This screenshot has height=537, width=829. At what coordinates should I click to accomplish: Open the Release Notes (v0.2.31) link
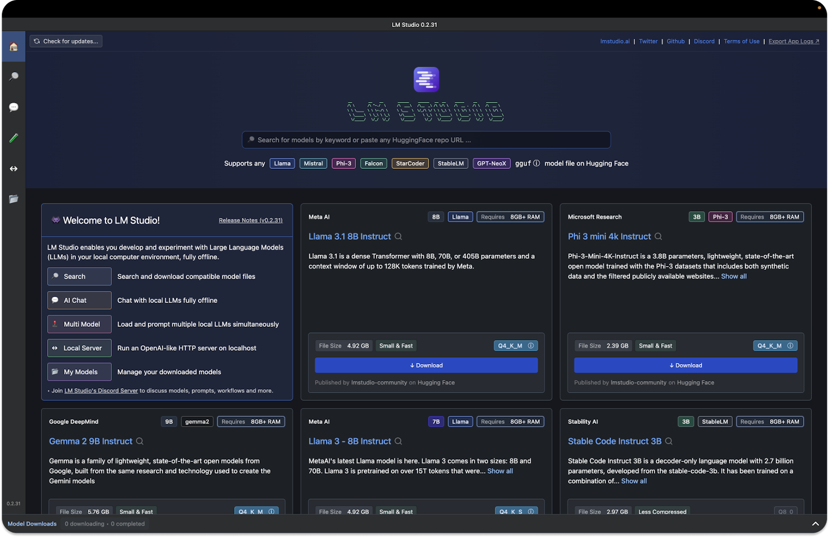tap(250, 221)
